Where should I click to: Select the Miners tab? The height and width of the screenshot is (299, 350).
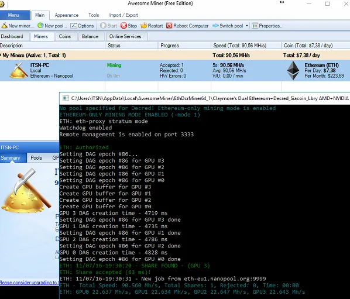(x=41, y=36)
